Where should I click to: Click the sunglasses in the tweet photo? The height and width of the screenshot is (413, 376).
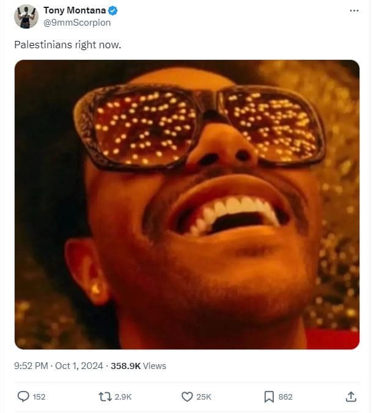coord(202,125)
